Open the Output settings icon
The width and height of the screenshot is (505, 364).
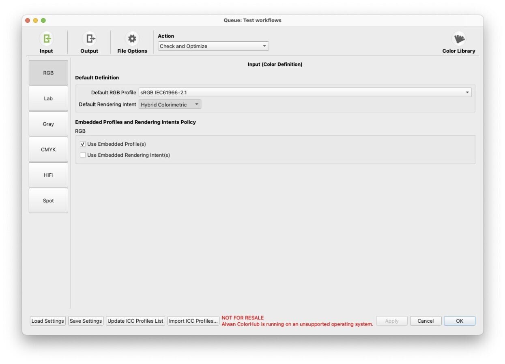[89, 39]
